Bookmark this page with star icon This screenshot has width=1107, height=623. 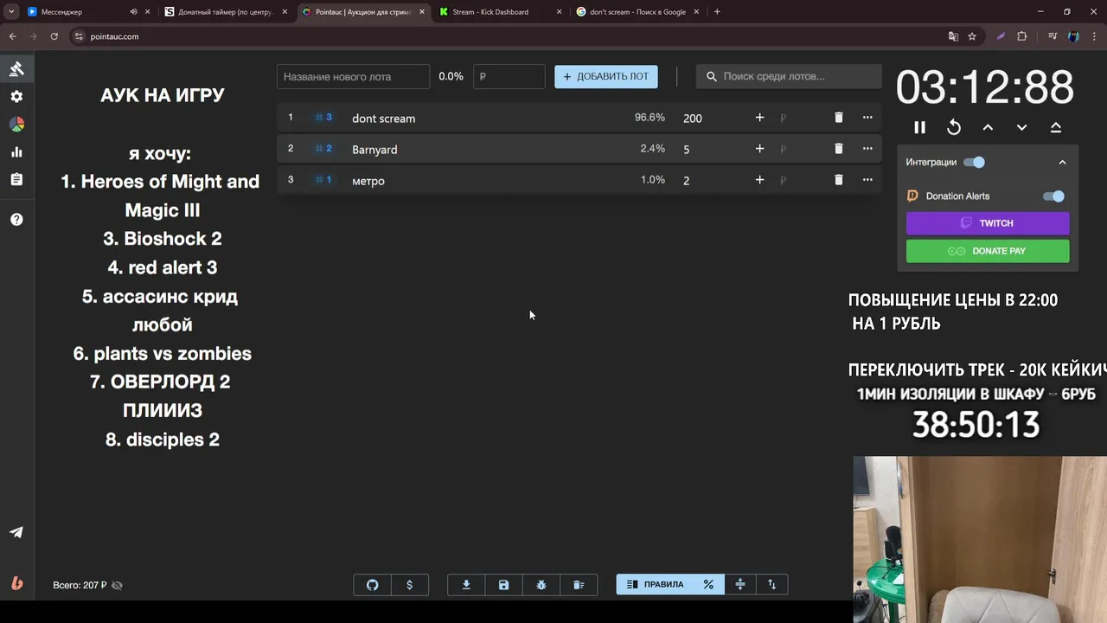pyautogui.click(x=972, y=36)
